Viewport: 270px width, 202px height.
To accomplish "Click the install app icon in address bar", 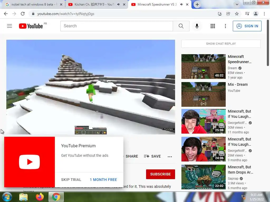I will pyautogui.click(x=220, y=14).
